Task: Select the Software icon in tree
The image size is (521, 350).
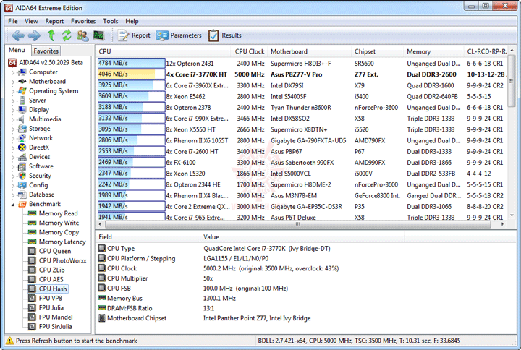Action: (x=22, y=166)
